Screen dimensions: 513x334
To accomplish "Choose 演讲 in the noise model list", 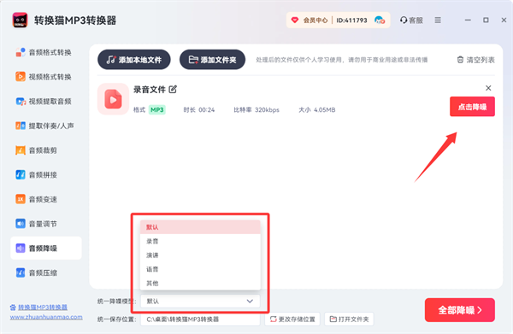I will coord(200,255).
